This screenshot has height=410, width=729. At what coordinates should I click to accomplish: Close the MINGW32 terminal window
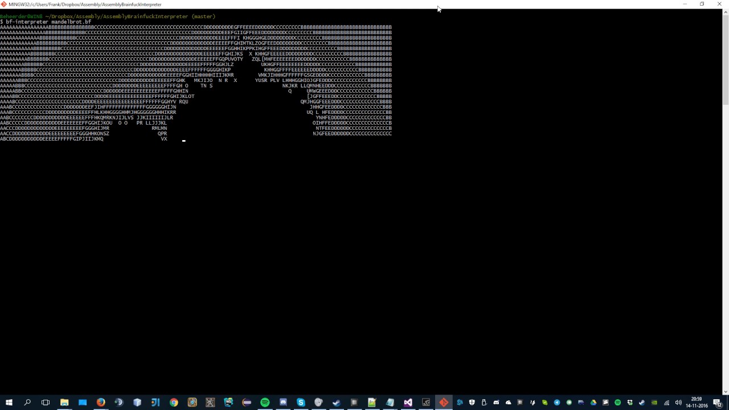tap(719, 4)
